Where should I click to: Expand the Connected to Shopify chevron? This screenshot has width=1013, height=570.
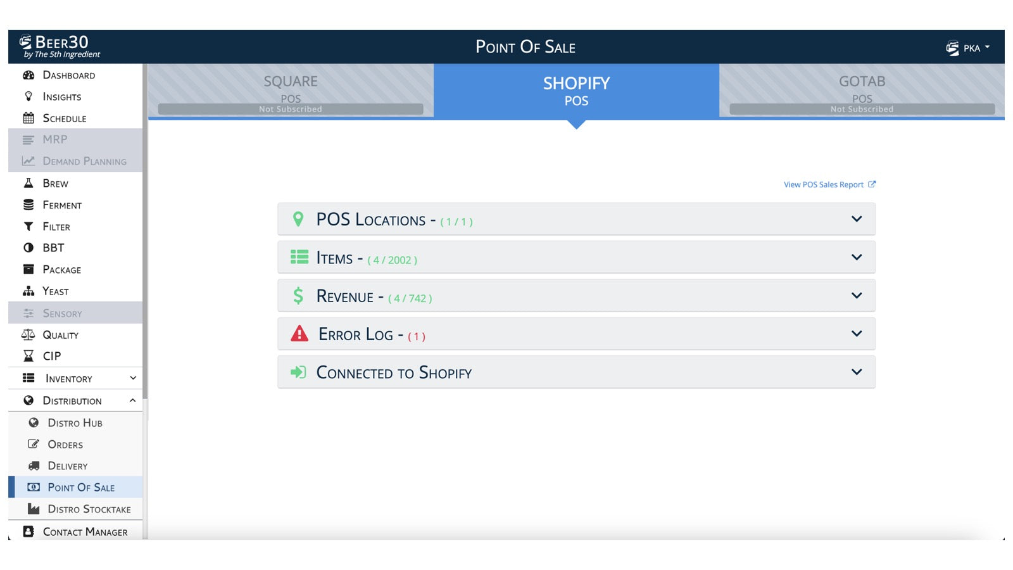click(x=857, y=372)
